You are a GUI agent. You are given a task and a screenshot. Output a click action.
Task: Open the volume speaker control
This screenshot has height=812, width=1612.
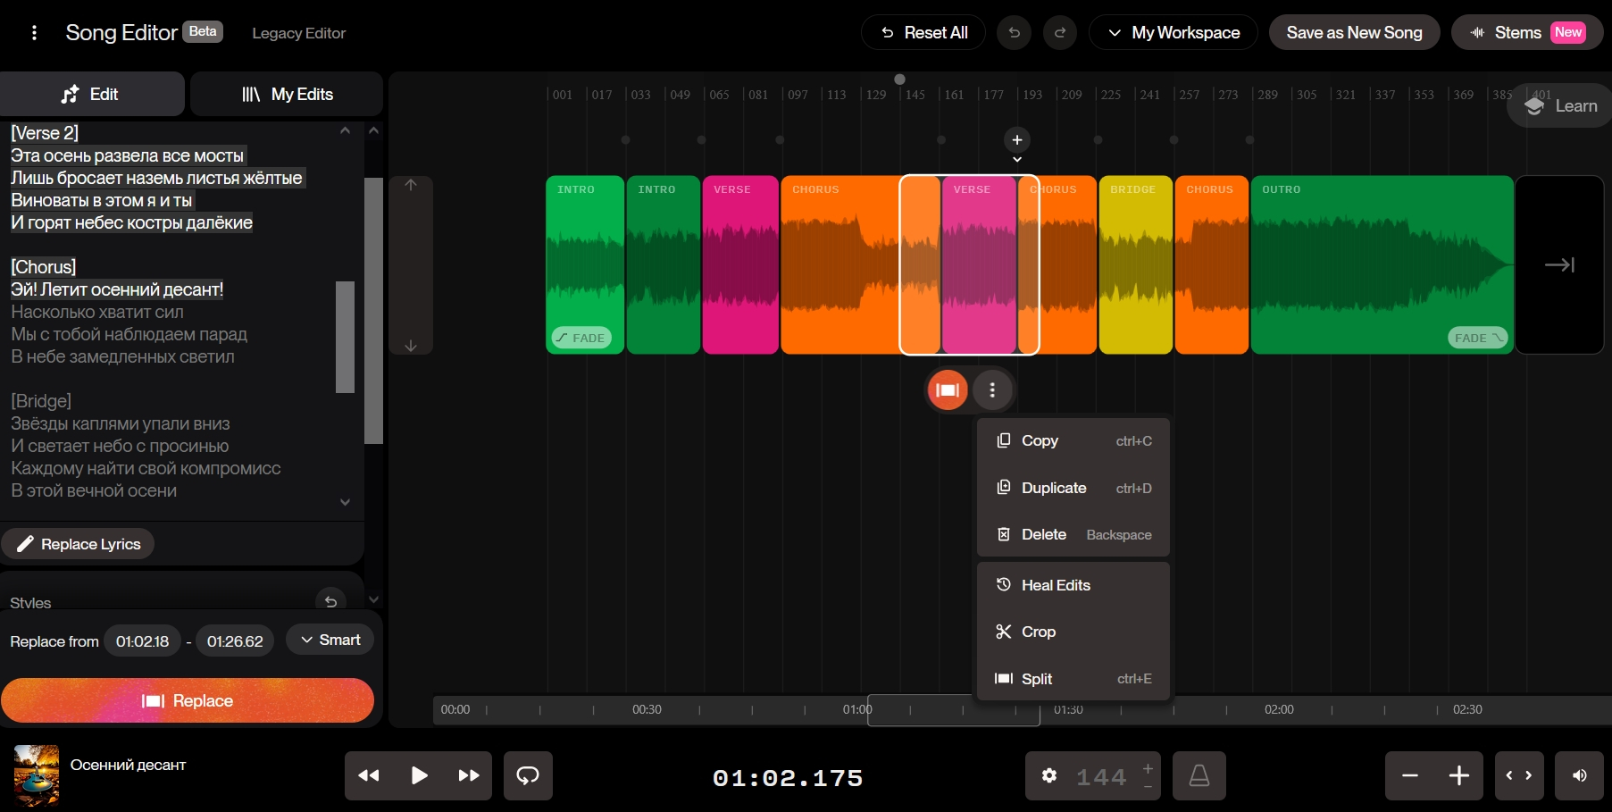pos(1580,775)
